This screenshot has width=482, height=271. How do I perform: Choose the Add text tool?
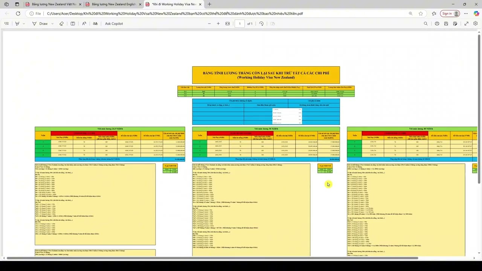(x=73, y=23)
